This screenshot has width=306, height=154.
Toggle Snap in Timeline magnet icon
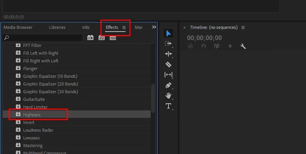coord(203,46)
